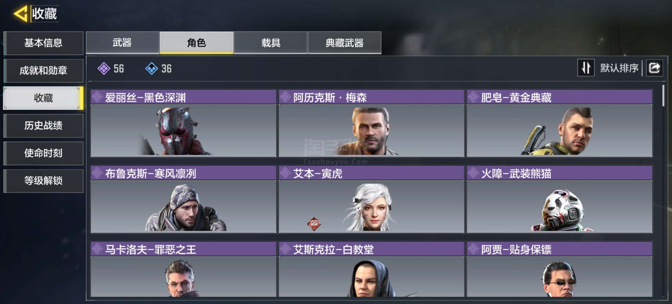
Task: Open the 典藏武器 tab
Action: pos(344,43)
